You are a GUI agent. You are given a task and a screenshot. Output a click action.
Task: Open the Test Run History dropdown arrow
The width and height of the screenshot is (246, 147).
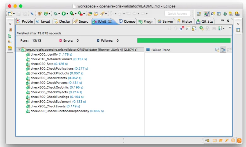[224, 28]
